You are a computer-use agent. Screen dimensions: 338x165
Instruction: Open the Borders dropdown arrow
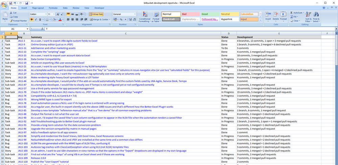(50, 19)
